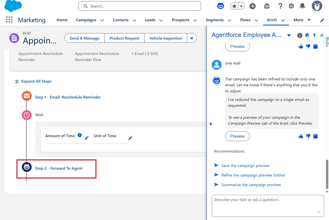Click the Vehicle Inspection button

[x=166, y=38]
